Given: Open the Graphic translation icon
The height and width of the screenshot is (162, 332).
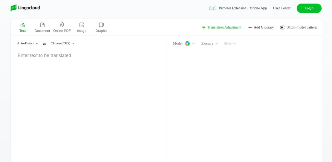Looking at the screenshot, I should [101, 25].
